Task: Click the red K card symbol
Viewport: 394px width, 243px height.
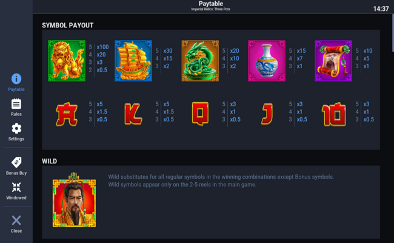Action: [133, 114]
